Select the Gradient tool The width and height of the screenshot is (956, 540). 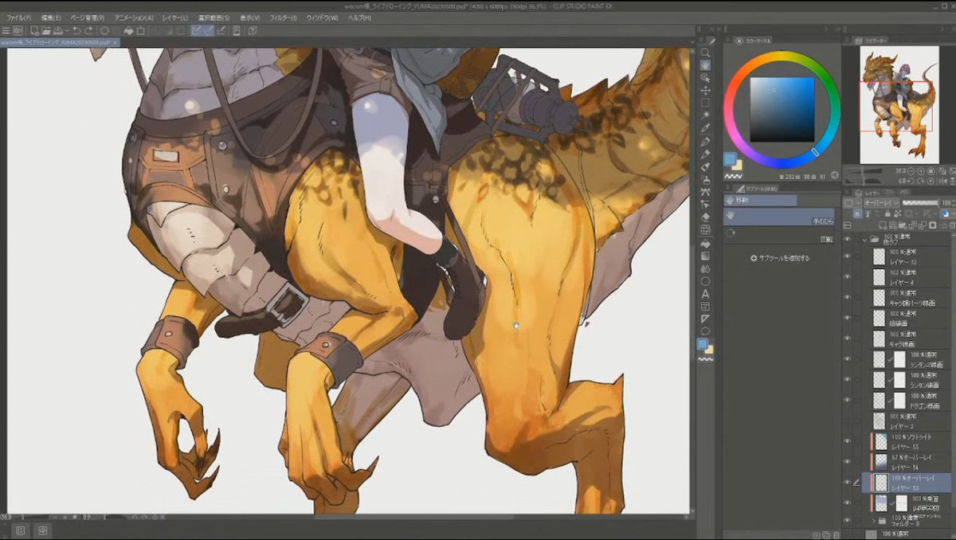tap(706, 256)
